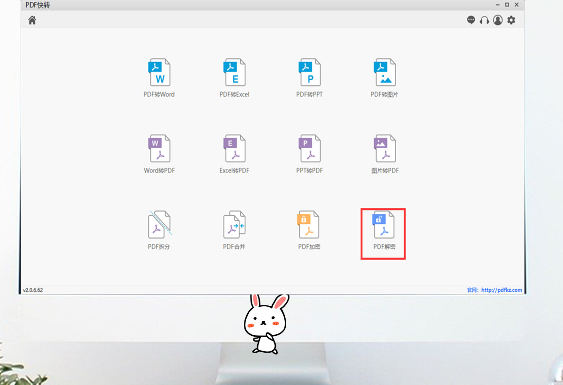The image size is (563, 385).
Task: Open the chat bubble feedback icon
Action: pyautogui.click(x=471, y=20)
